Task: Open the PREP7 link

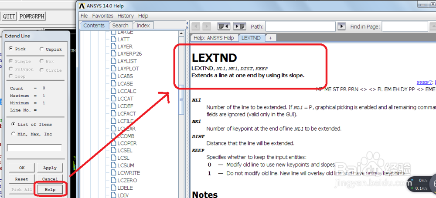Action: point(424,82)
